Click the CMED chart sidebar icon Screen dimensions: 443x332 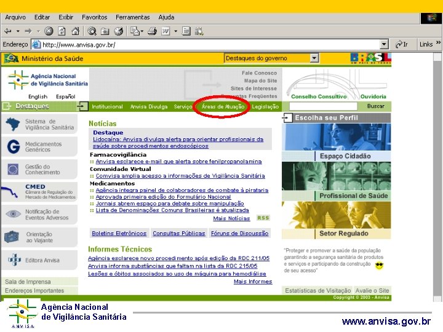[x=10, y=192]
